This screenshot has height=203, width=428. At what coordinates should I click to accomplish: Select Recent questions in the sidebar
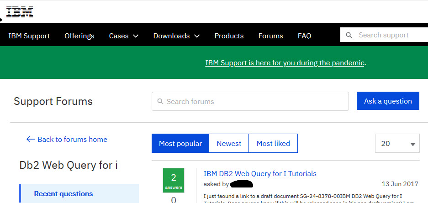(x=79, y=194)
